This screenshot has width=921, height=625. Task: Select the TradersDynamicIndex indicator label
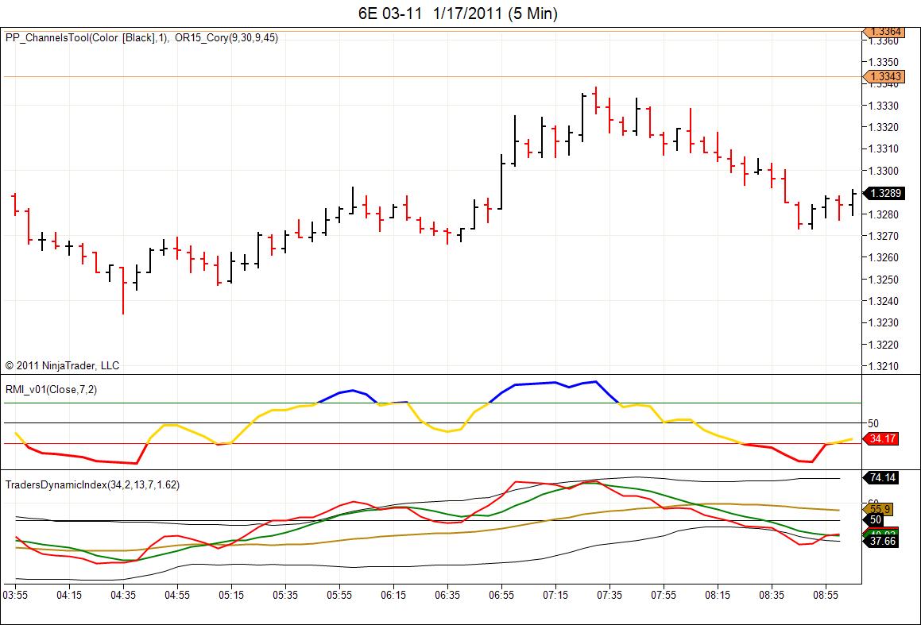(92, 484)
